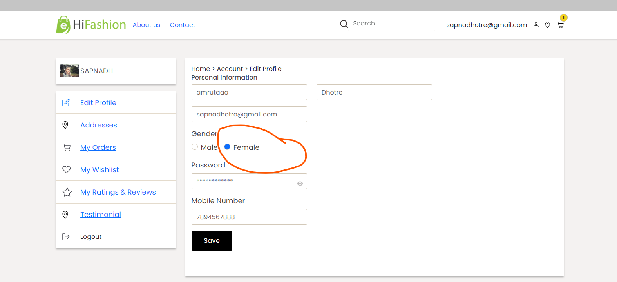The image size is (617, 282).
Task: Open My Ratings & Reviews link
Action: [x=118, y=192]
